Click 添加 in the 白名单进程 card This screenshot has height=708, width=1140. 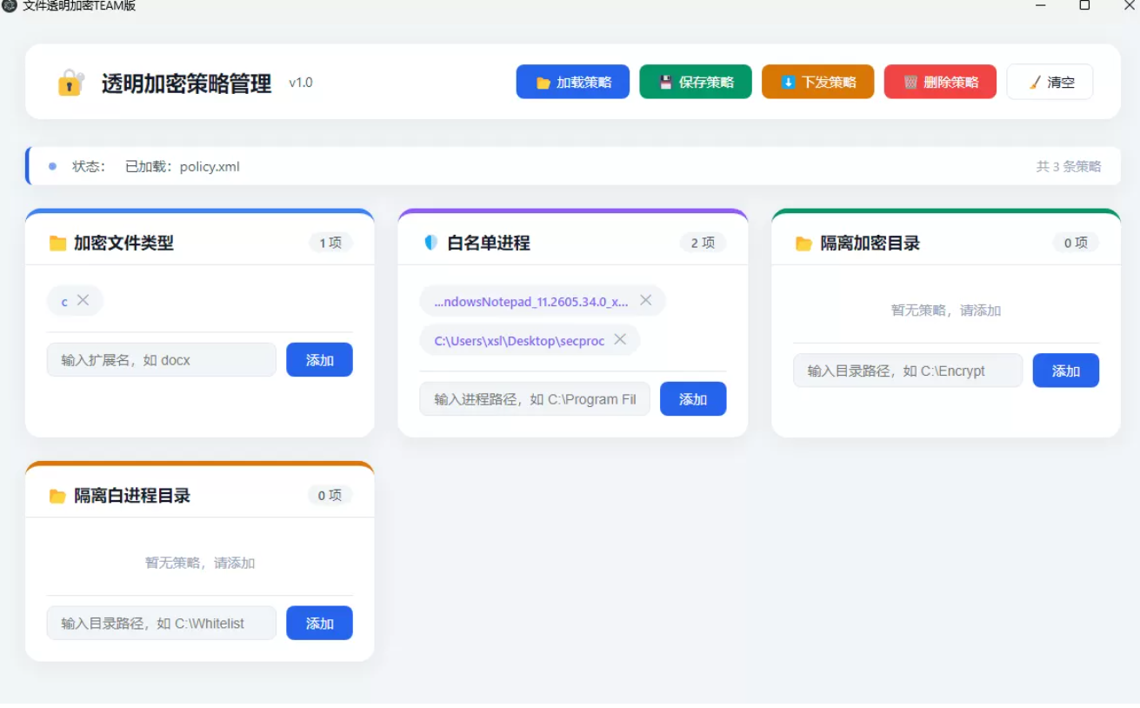tap(693, 399)
